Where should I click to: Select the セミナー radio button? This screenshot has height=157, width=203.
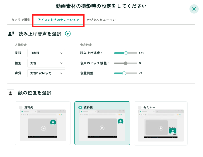(140, 107)
